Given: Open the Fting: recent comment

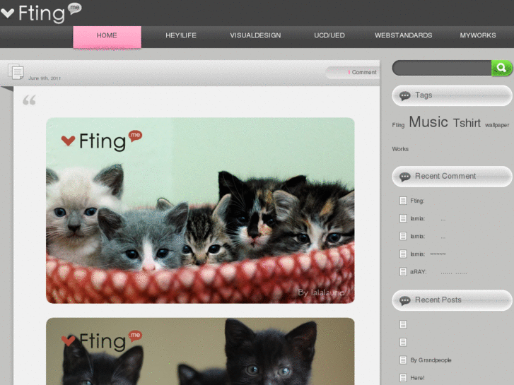Looking at the screenshot, I should [x=417, y=201].
